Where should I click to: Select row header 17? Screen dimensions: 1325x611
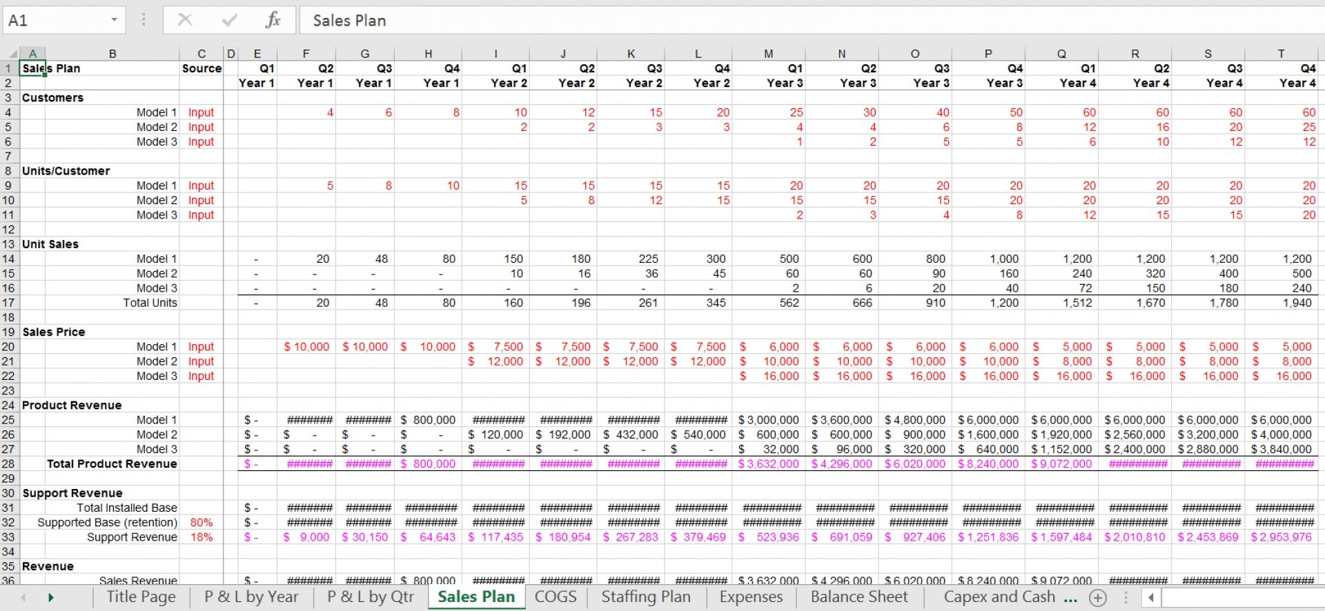(8, 303)
